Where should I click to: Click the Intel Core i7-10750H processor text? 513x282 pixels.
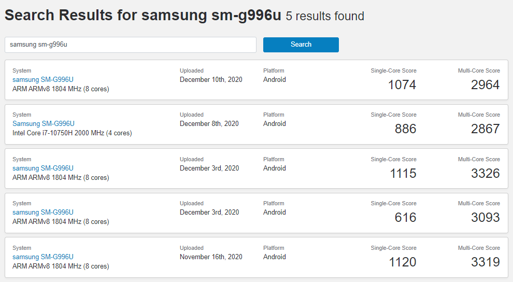coord(72,133)
